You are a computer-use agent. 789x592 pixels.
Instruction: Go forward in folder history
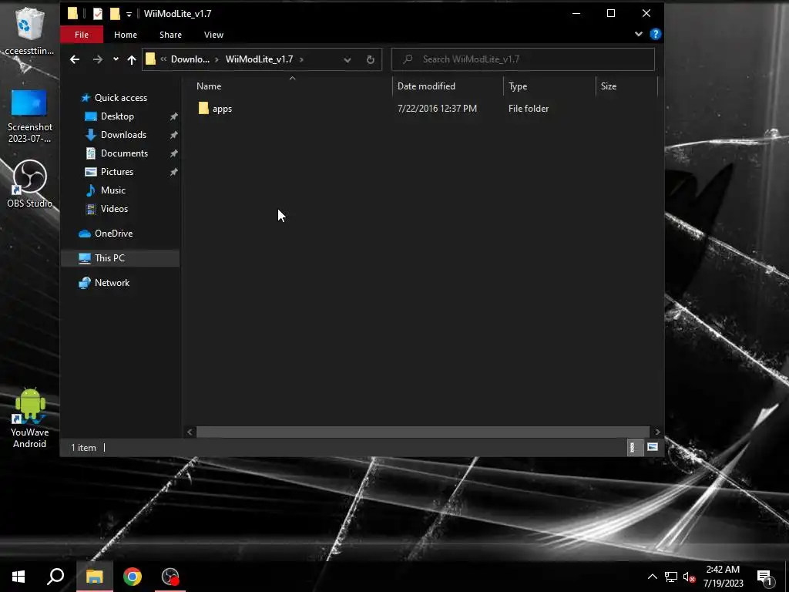(98, 59)
